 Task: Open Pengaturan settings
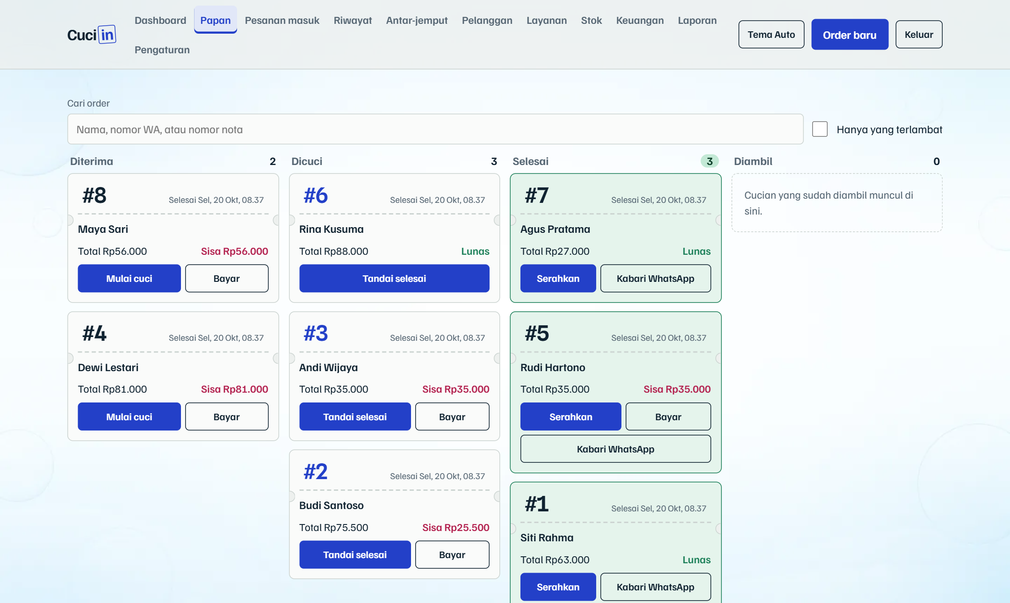[x=162, y=50]
